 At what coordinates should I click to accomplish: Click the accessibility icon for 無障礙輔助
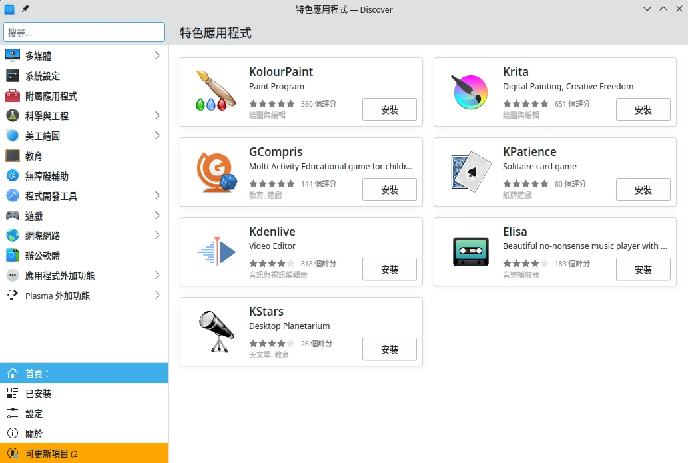pyautogui.click(x=13, y=176)
